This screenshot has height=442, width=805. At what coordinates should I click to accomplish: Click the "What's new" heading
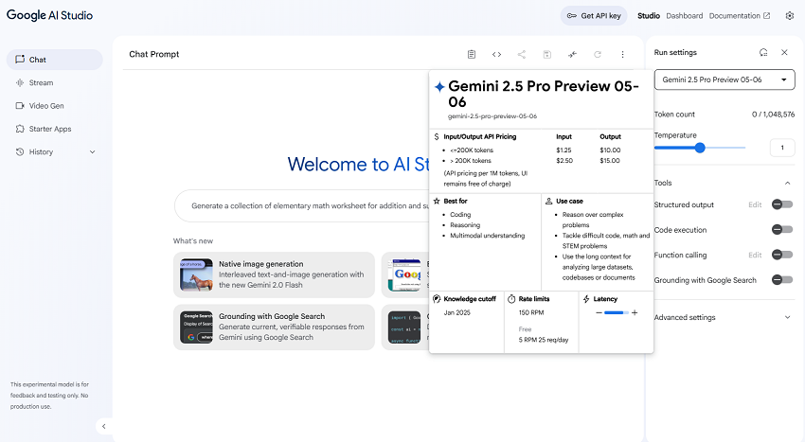(x=193, y=240)
